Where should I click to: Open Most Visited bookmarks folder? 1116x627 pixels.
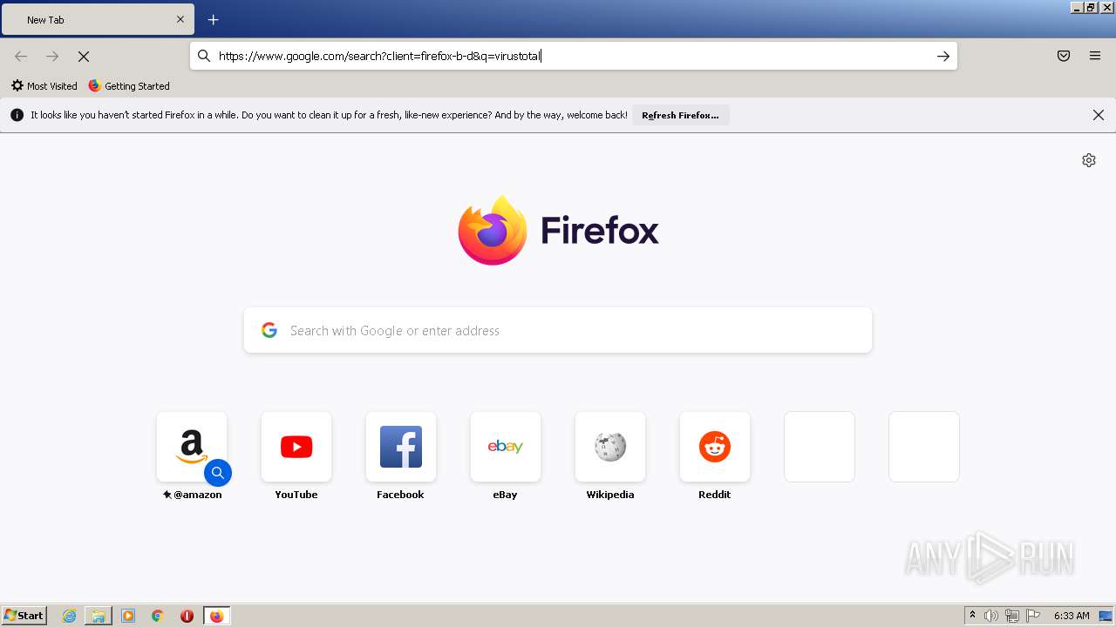[44, 85]
